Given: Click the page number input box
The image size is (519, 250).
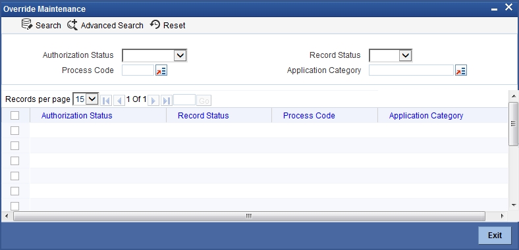Looking at the screenshot, I should point(184,100).
